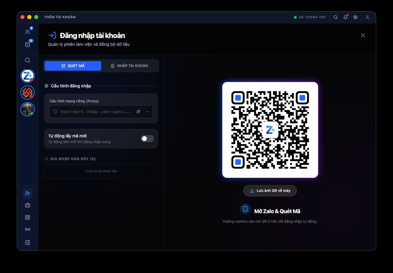Click the HỆ THỐNG TỐT status indicator
Image resolution: width=393 pixels, height=273 pixels.
pyautogui.click(x=310, y=17)
